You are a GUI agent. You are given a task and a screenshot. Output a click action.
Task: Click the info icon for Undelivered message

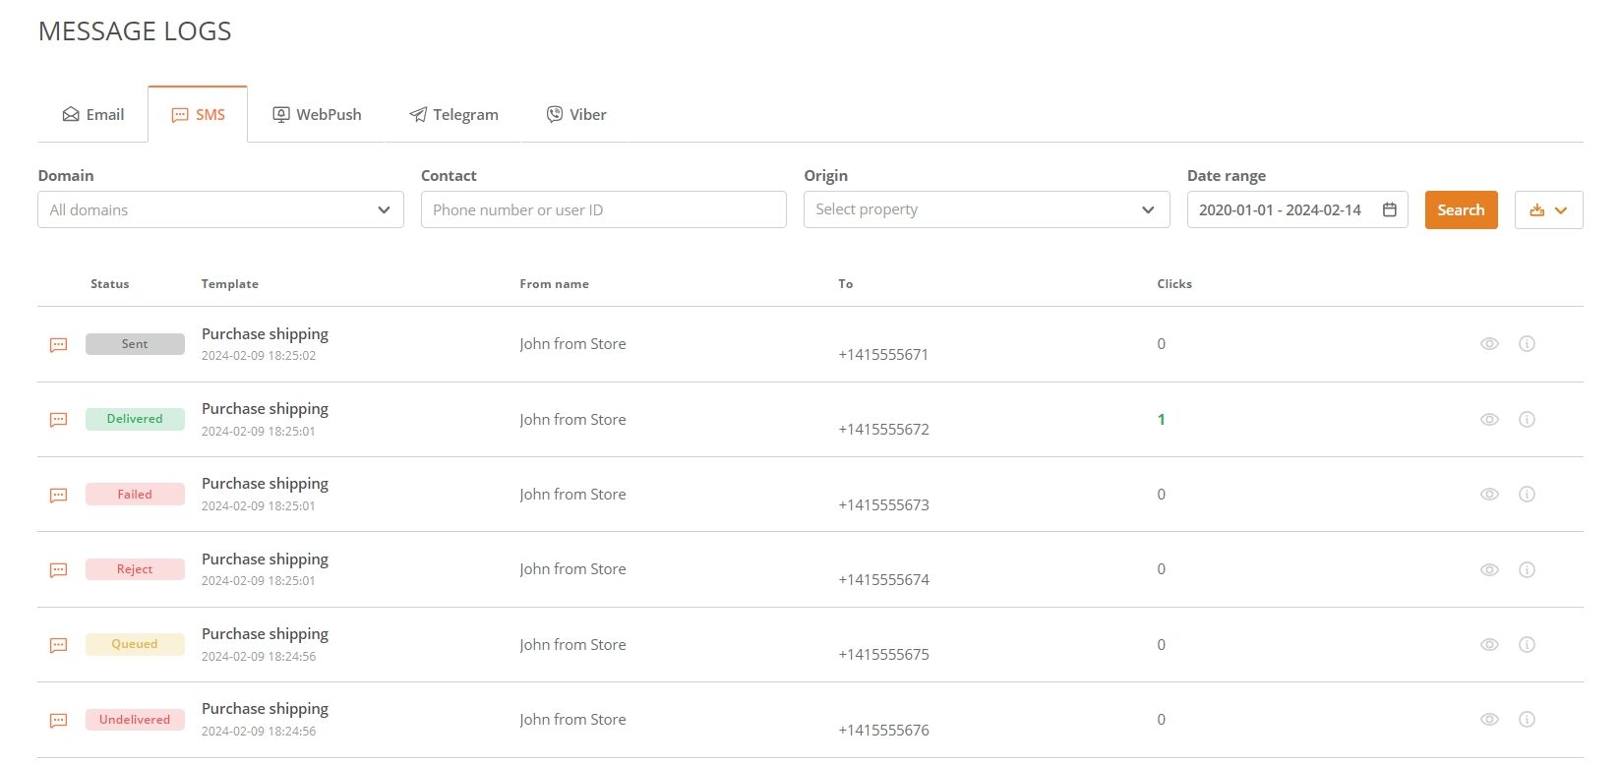click(x=1527, y=720)
